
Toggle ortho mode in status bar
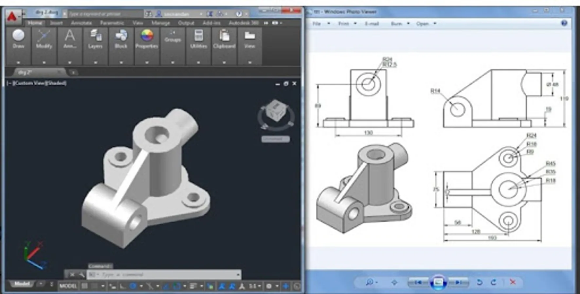[x=123, y=286]
